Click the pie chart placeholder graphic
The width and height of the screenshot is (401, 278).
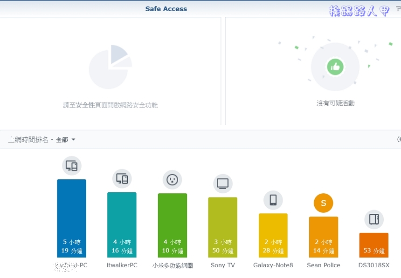coord(111,67)
